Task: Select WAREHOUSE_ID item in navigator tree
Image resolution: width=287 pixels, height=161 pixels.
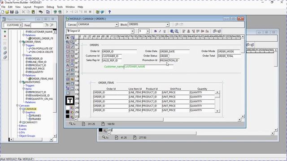Action: [x=40, y=95]
